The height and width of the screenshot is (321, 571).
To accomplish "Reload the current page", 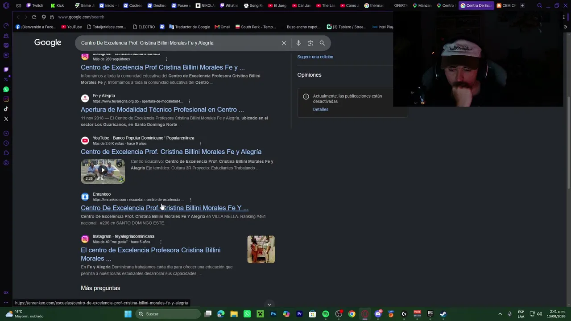I will (34, 17).
